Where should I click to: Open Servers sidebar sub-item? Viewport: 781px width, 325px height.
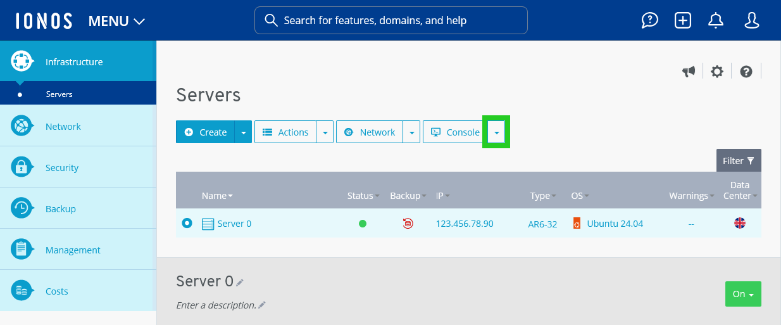[78, 94]
